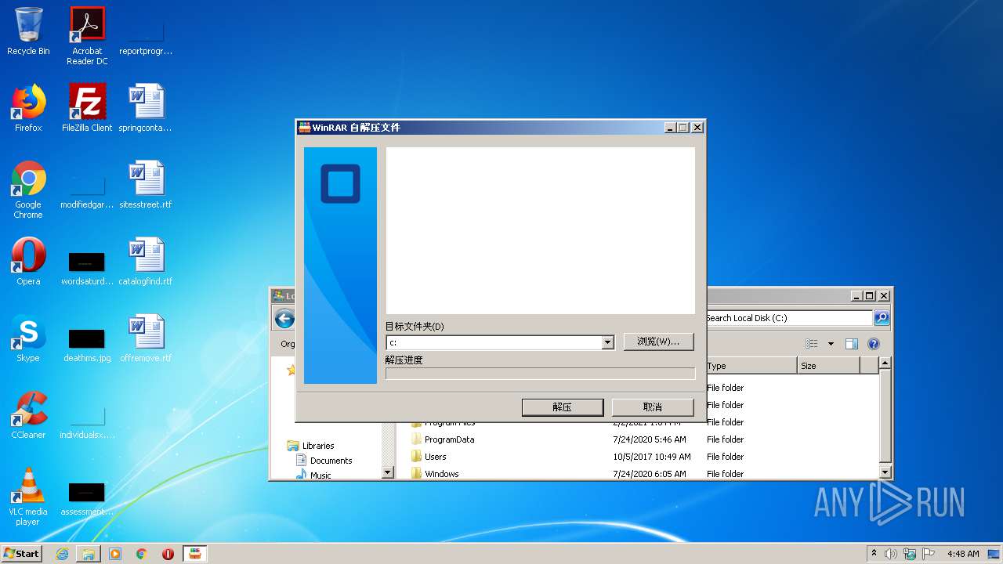Launch CCleaner desktop shortcut
This screenshot has width=1003, height=564.
coord(28,415)
